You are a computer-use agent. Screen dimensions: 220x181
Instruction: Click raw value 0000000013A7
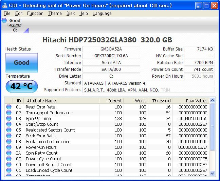click(193, 147)
